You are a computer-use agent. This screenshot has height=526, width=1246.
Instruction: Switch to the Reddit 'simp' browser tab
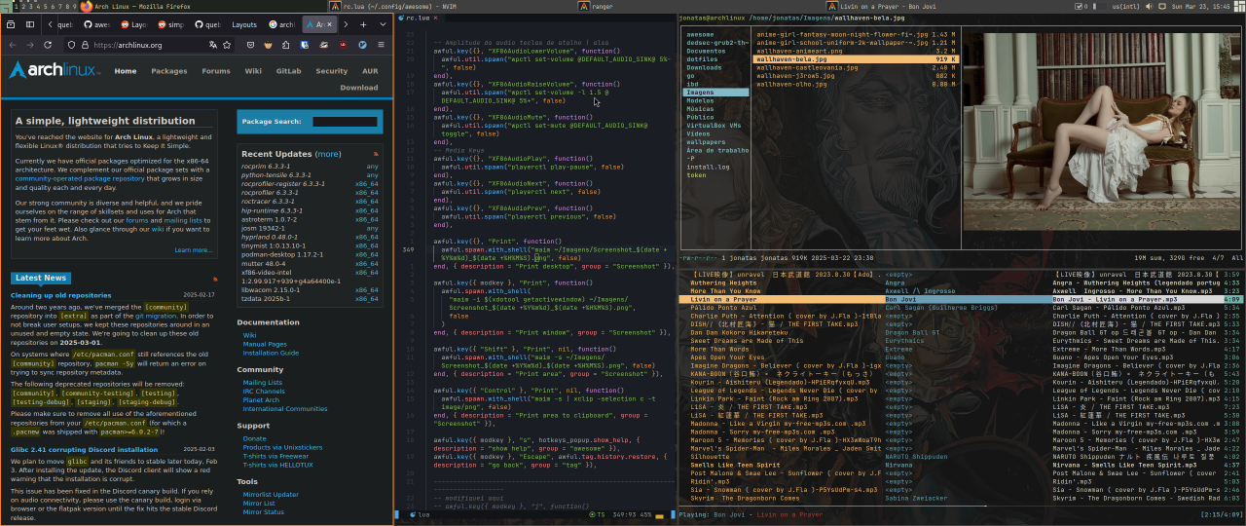[x=171, y=24]
